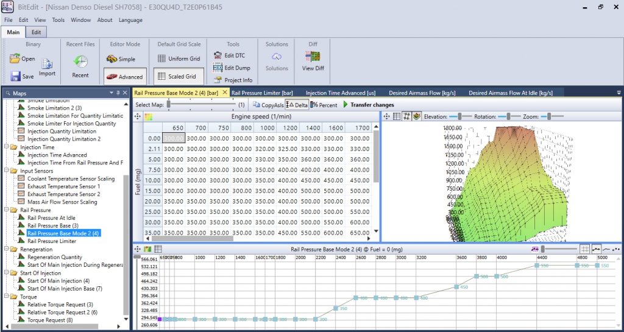
Task: Toggle Advanced editor mode
Action: point(125,76)
